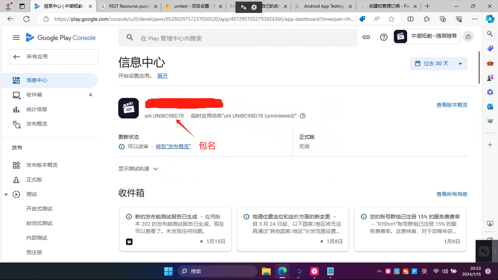Open the 中潮短剧 app switcher
The image size is (498, 280).
click(426, 36)
